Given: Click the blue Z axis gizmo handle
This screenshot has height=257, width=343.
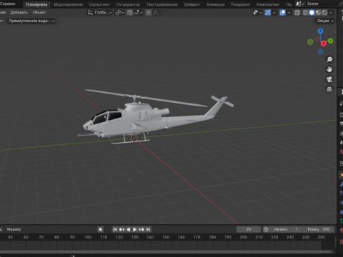Looking at the screenshot, I should pos(320,31).
